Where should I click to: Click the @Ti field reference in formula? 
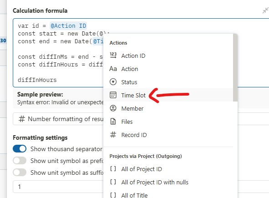click(x=98, y=41)
